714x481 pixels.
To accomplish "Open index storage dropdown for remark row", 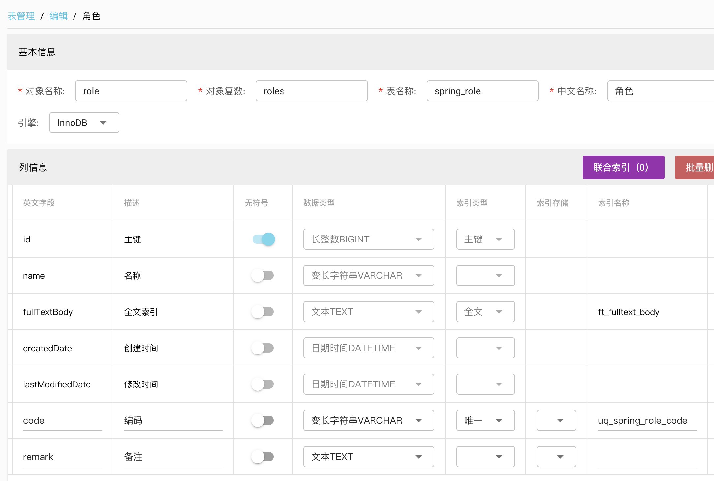I will coord(556,457).
